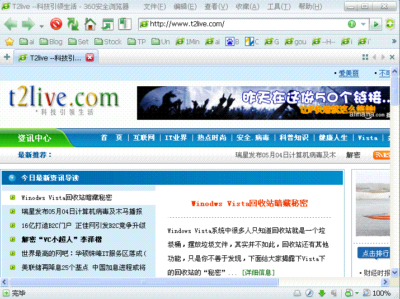Open the TP bookmark folder
This screenshot has height=299, width=400.
137,41
